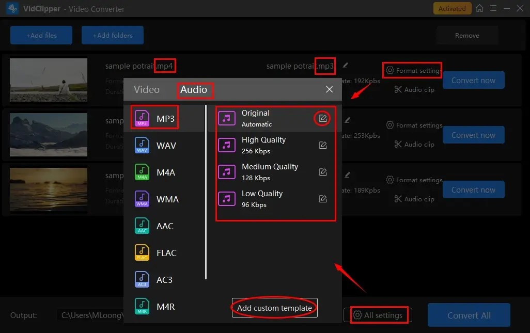Select the WMA format icon

(142, 199)
